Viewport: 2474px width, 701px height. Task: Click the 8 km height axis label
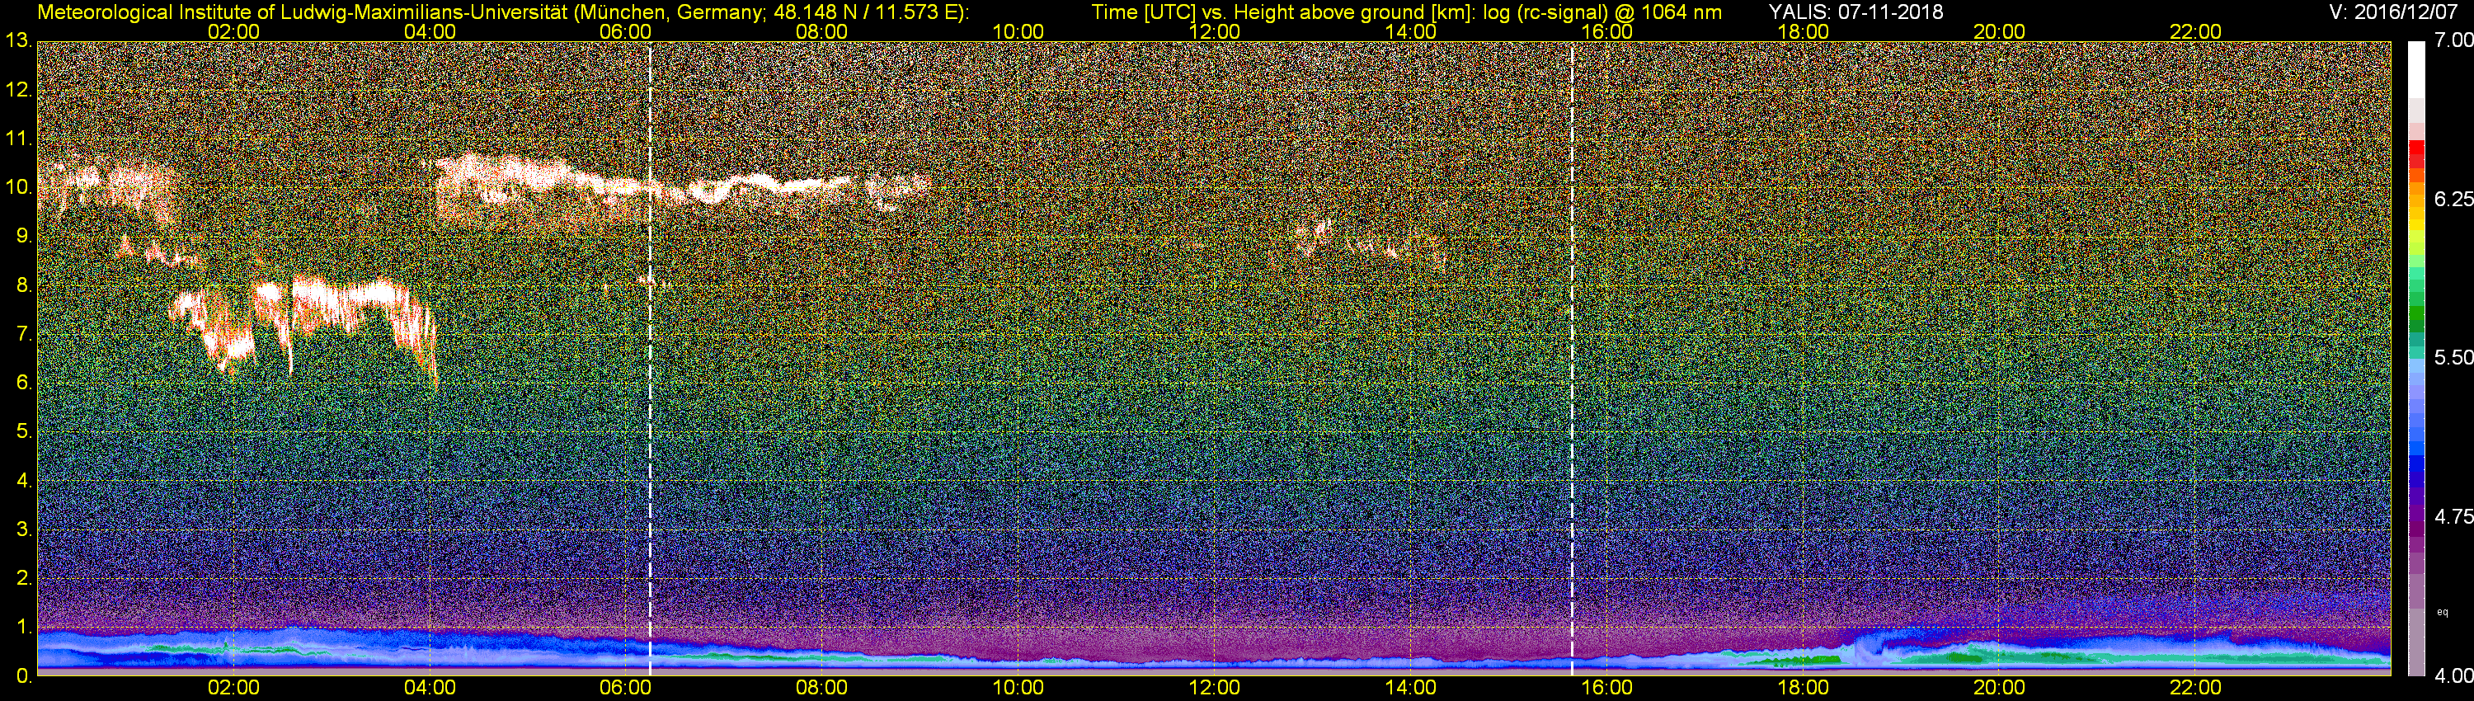[x=24, y=285]
